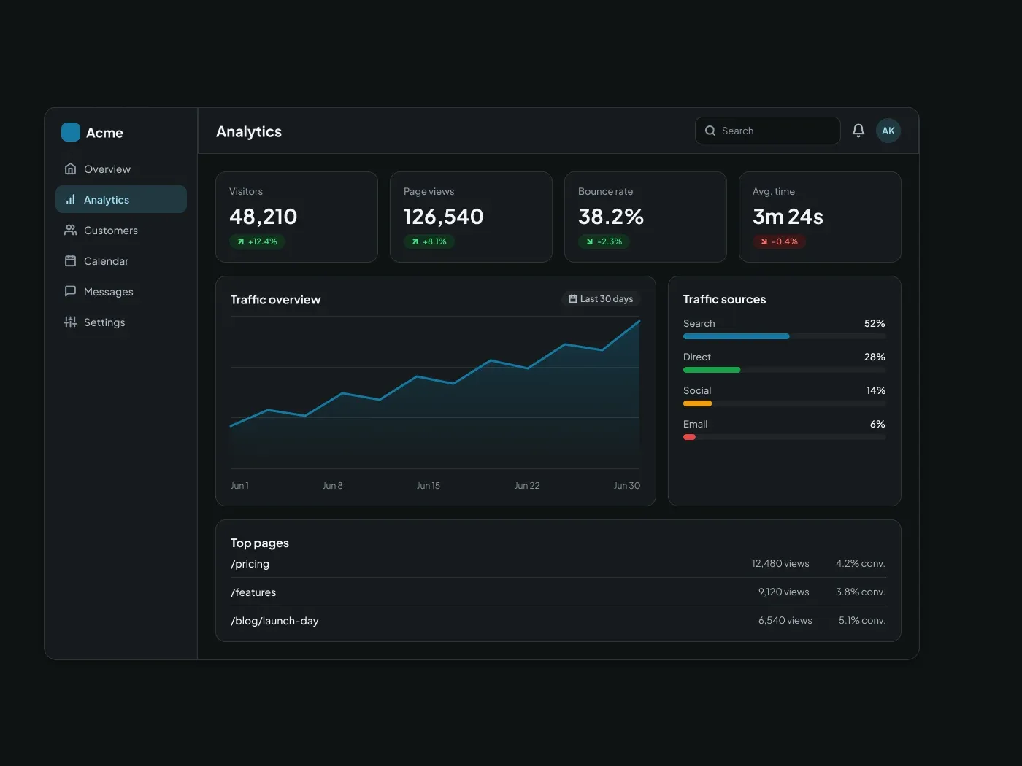
Task: Click the search magnifier icon
Action: tap(710, 131)
